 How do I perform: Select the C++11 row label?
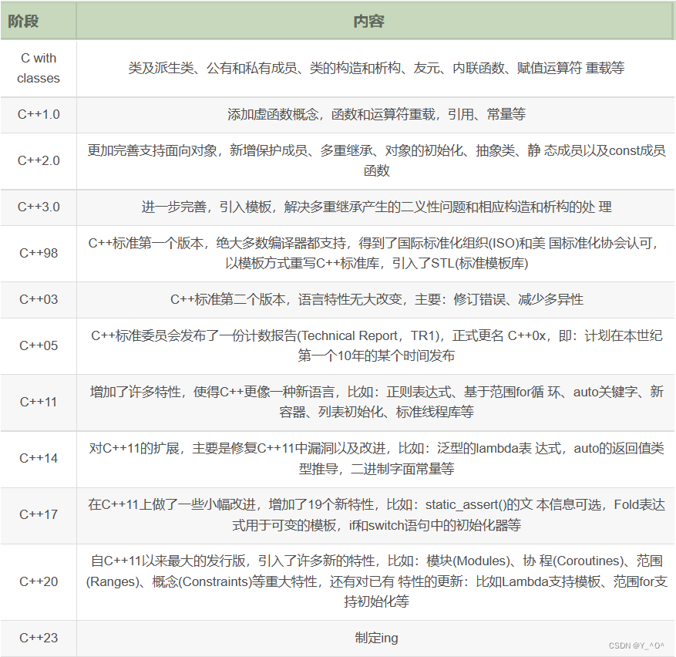(38, 402)
